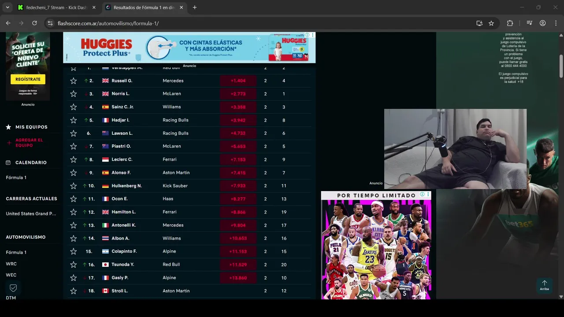Click AGREGAR EL EQUIPO link
The height and width of the screenshot is (317, 564).
coord(29,143)
